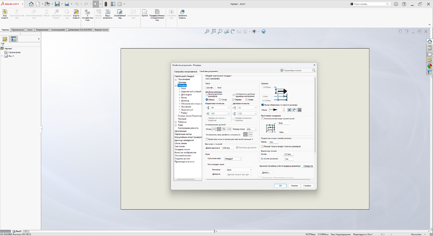Open the trailing zeroes dimensions Авто dropdown
This screenshot has height=236, width=433.
click(x=239, y=170)
